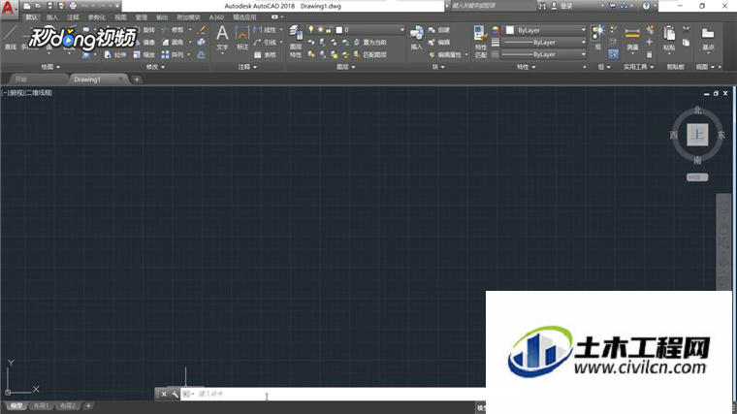Open the AutoCAD application menu logo
This screenshot has width=737, height=414.
point(8,8)
